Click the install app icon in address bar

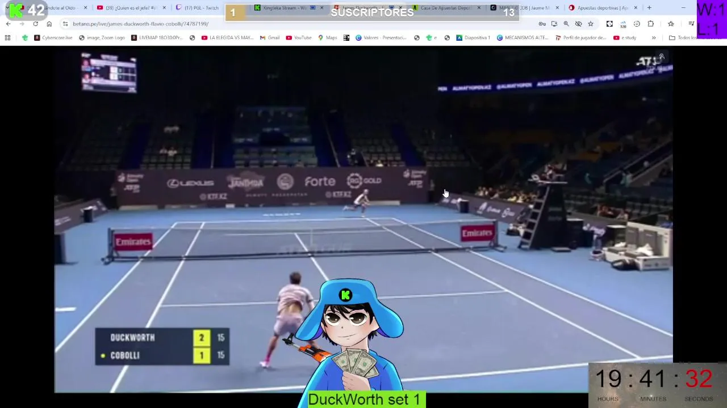click(554, 24)
